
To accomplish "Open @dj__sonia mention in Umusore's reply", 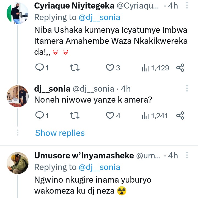I will (99, 167).
